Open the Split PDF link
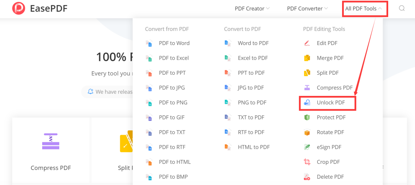 [x=328, y=73]
